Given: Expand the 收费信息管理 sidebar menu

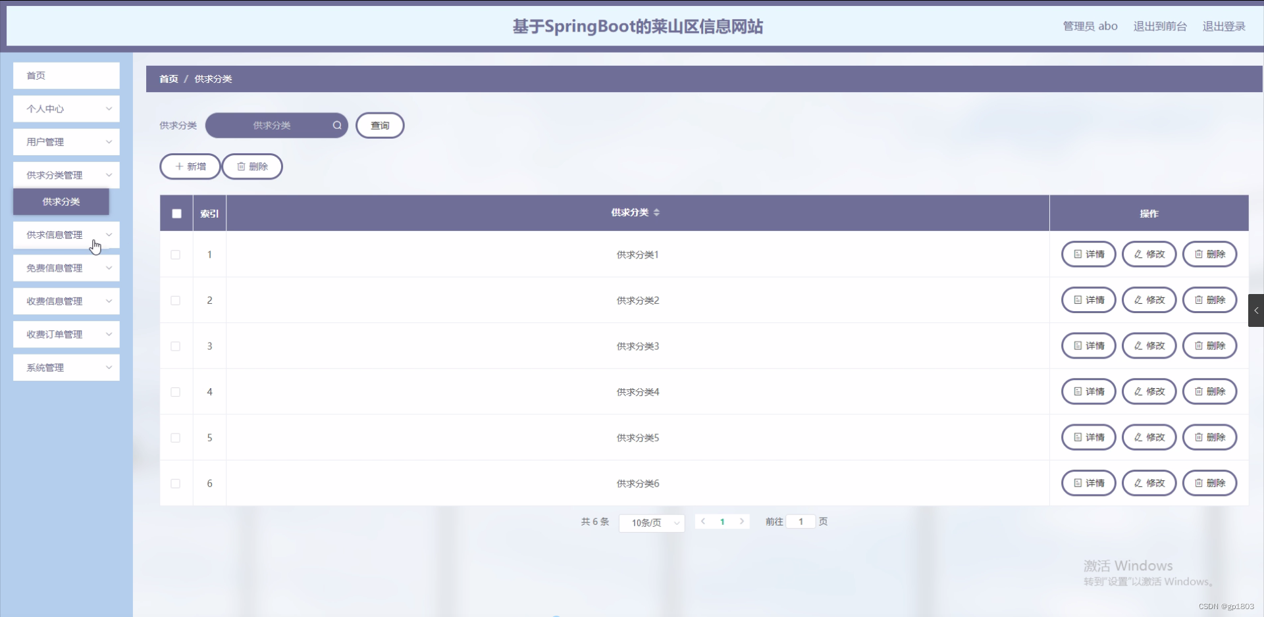Looking at the screenshot, I should pos(66,301).
